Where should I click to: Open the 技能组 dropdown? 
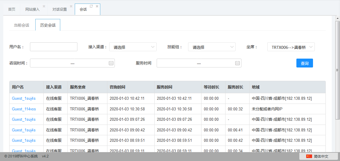pyautogui.click(x=212, y=47)
